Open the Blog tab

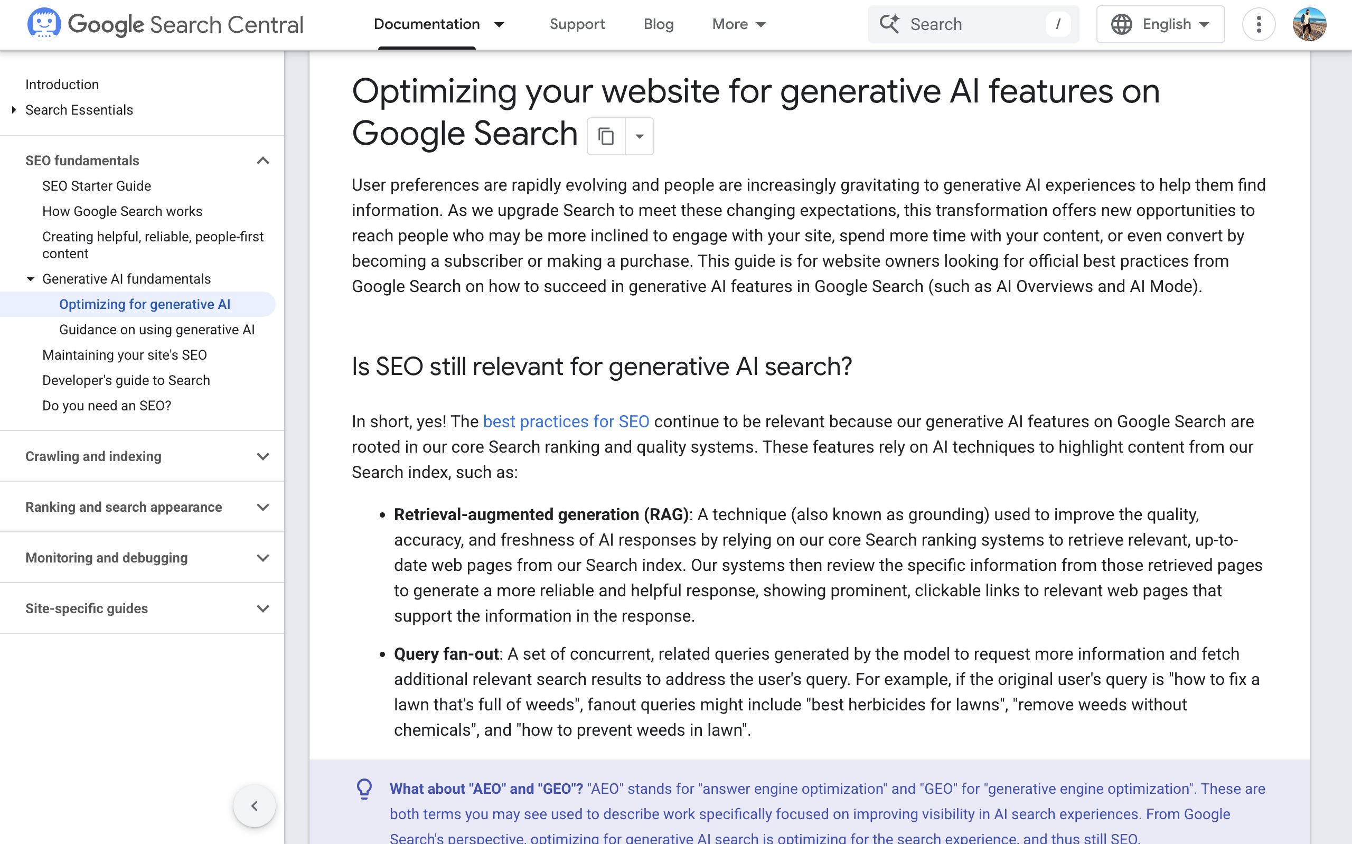click(659, 24)
